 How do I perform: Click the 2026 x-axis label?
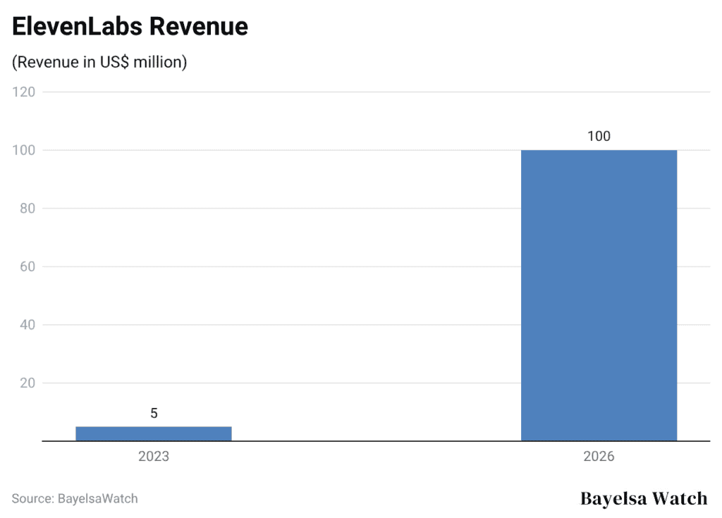tap(598, 456)
